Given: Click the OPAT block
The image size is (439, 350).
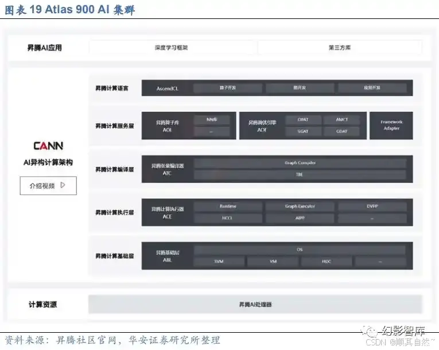Looking at the screenshot, I should pyautogui.click(x=303, y=119).
